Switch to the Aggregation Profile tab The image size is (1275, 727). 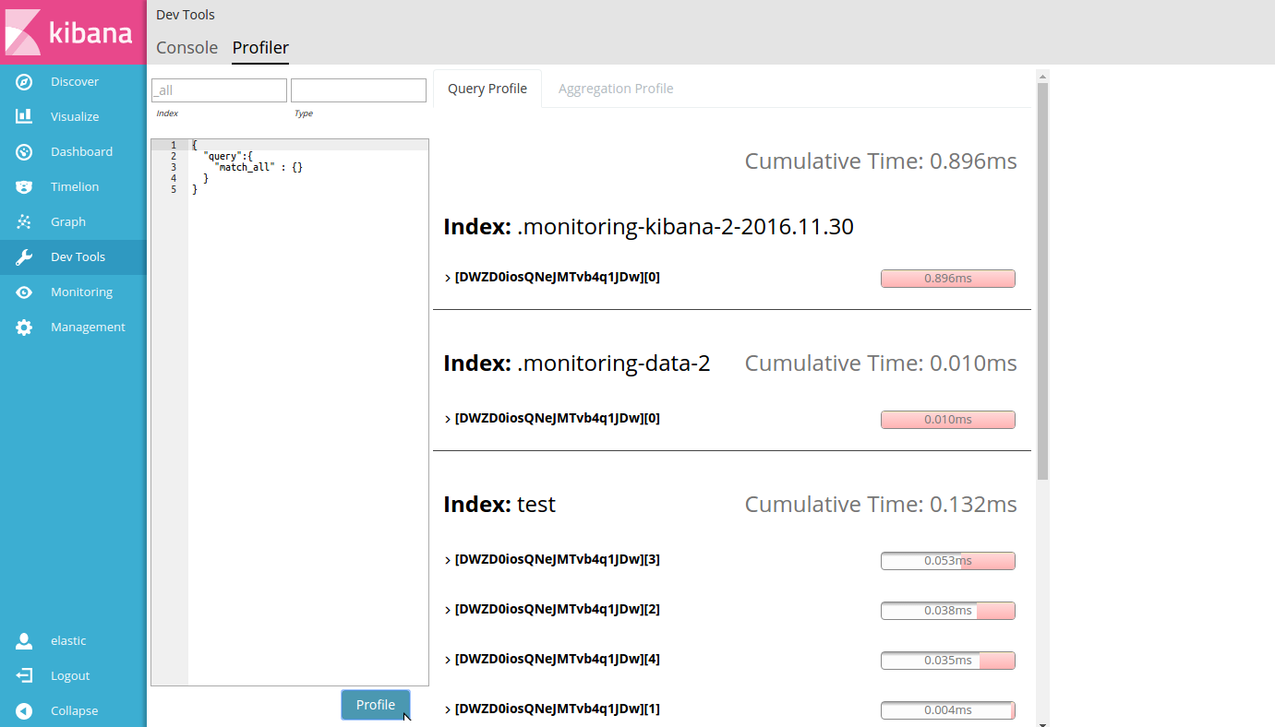pos(616,88)
